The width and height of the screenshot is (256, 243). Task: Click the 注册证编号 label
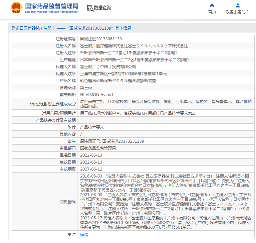coord(66,39)
